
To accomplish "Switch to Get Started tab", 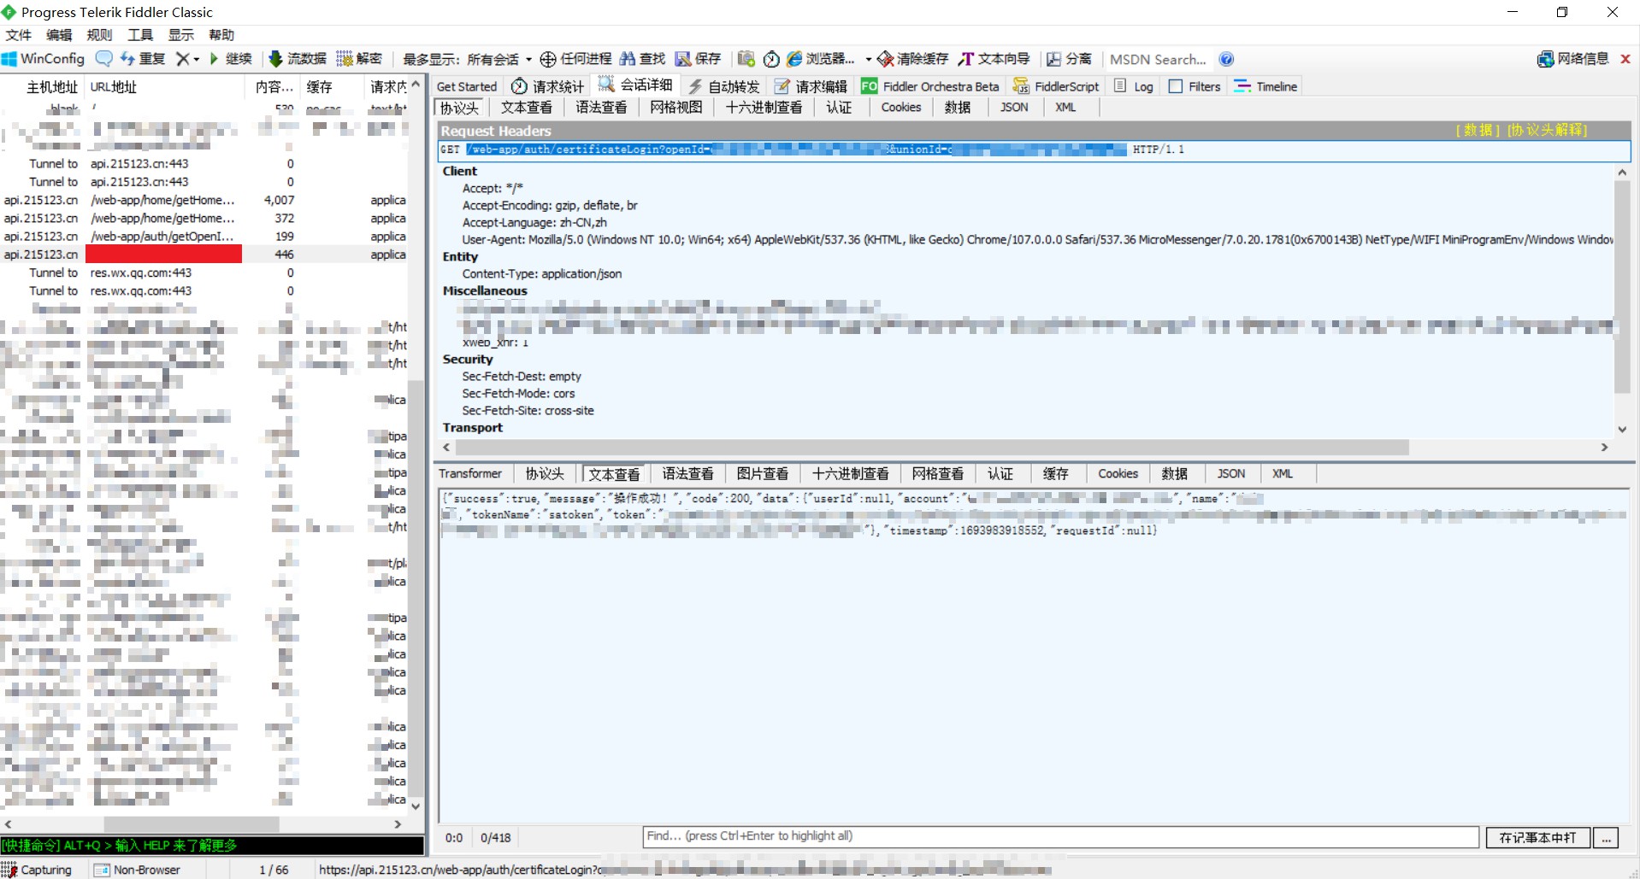I will [466, 86].
